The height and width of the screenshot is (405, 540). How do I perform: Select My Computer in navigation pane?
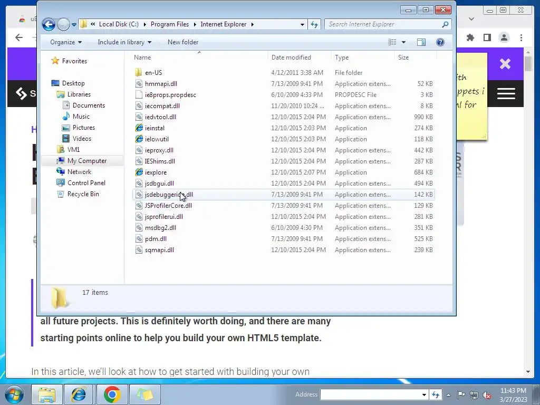87,160
